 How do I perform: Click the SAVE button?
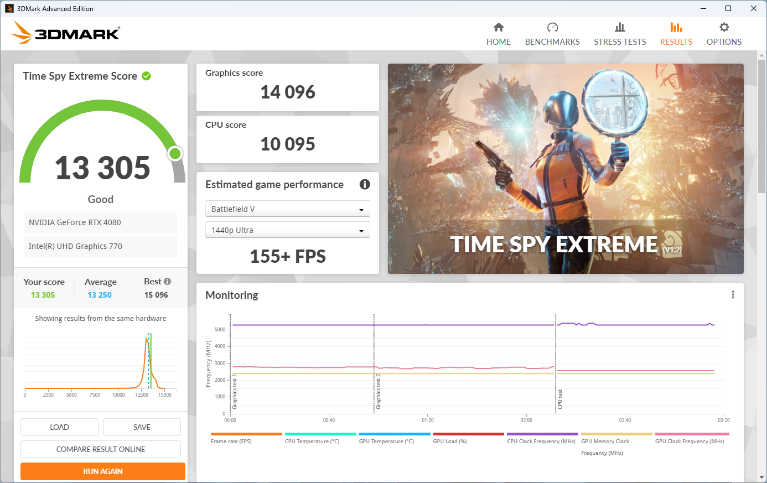pyautogui.click(x=142, y=427)
